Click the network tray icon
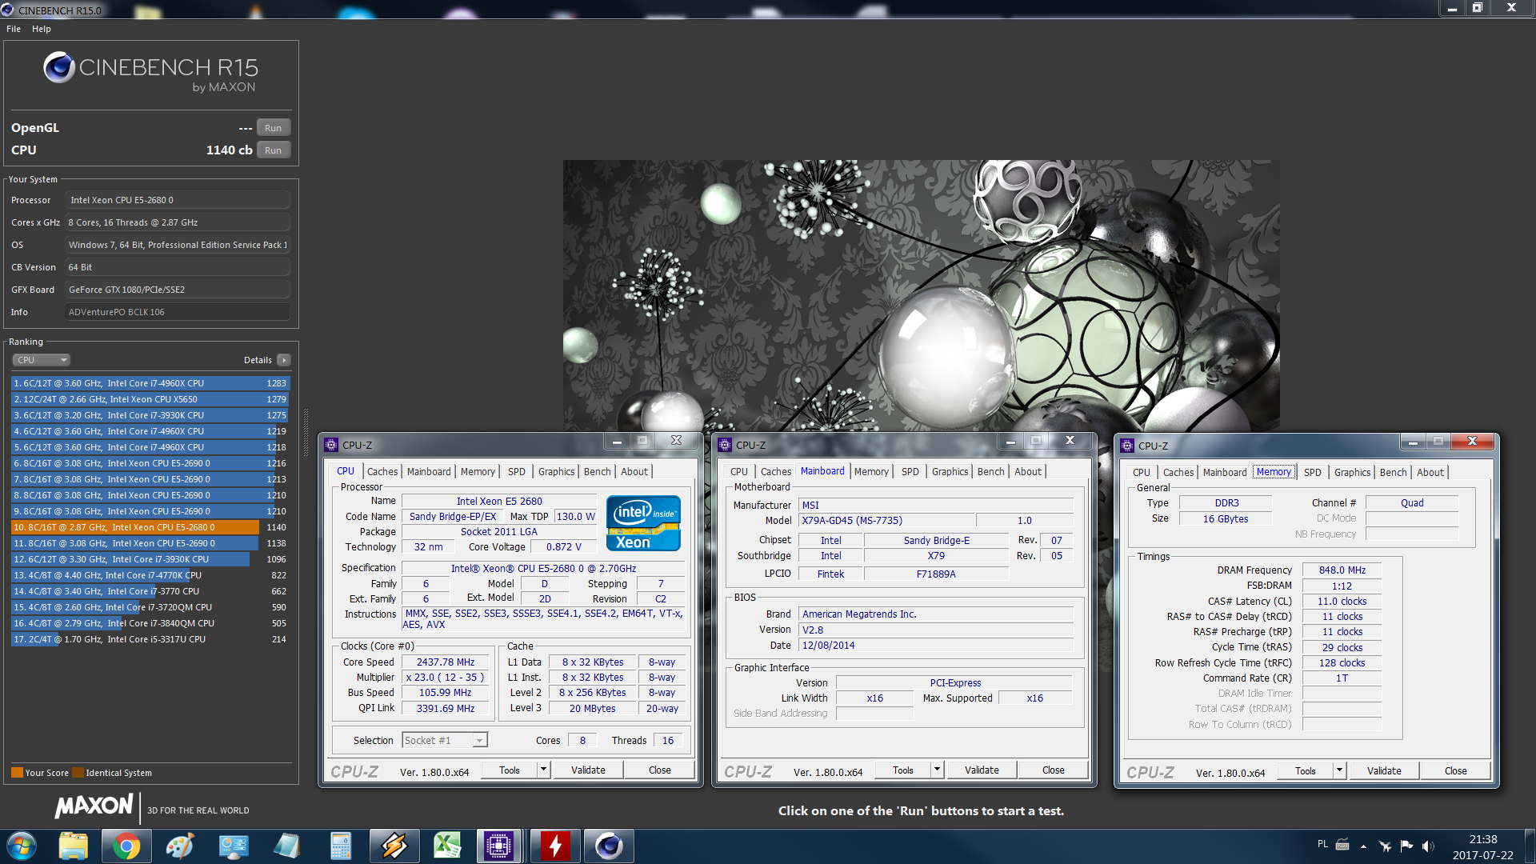 pos(1385,846)
